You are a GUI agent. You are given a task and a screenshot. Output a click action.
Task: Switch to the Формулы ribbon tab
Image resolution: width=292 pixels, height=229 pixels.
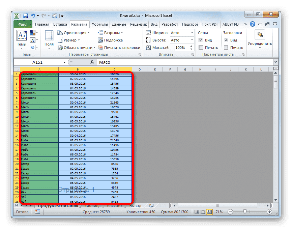point(100,24)
